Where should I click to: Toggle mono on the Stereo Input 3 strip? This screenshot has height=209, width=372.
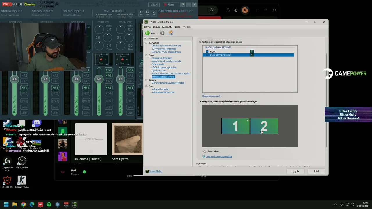coord(86,101)
